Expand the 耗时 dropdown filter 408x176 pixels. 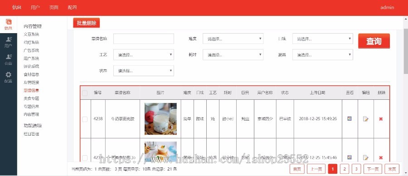233,55
